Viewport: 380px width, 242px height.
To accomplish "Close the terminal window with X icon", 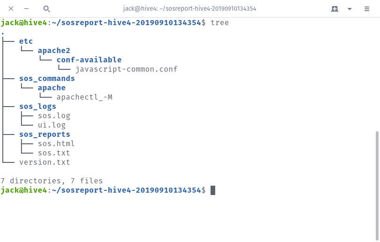I will [x=11, y=9].
